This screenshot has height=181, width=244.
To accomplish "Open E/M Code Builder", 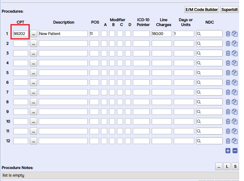I will 201,10.
